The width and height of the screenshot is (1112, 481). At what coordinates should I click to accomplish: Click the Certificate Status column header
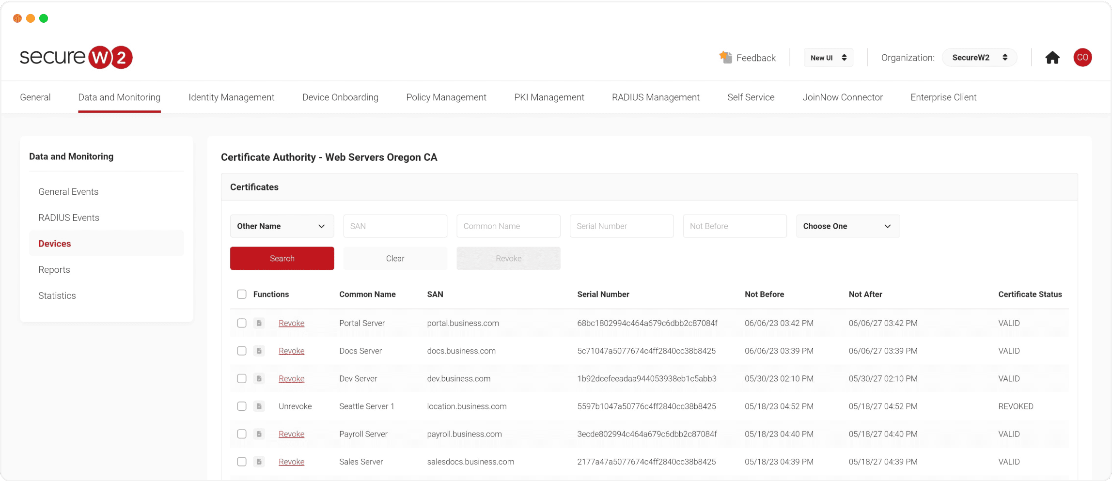(x=1030, y=294)
